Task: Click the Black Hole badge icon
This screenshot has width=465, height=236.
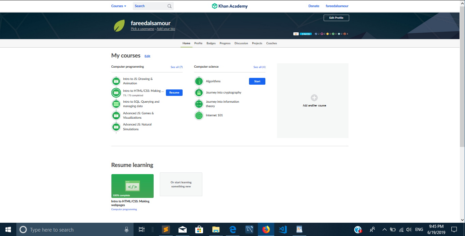Action: pos(322,34)
